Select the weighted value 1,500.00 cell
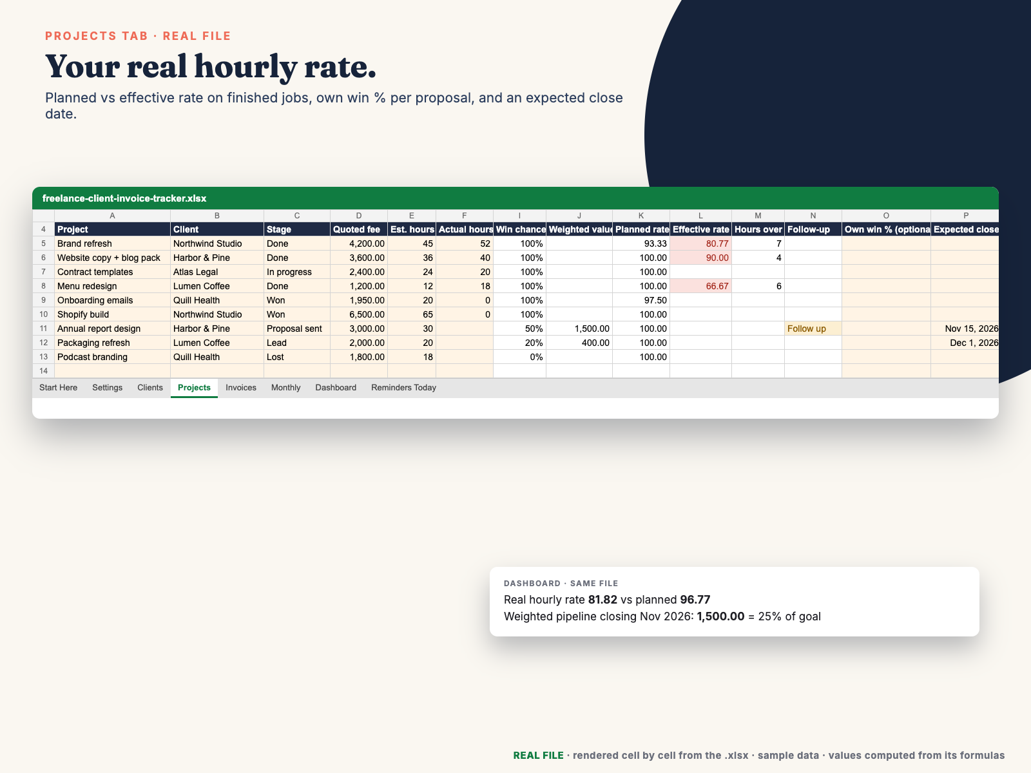This screenshot has height=773, width=1031. (x=579, y=329)
